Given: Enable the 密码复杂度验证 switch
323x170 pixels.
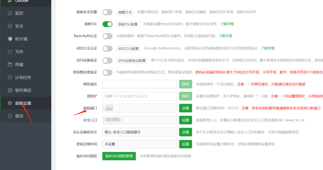Looking at the screenshot, I should 107,72.
